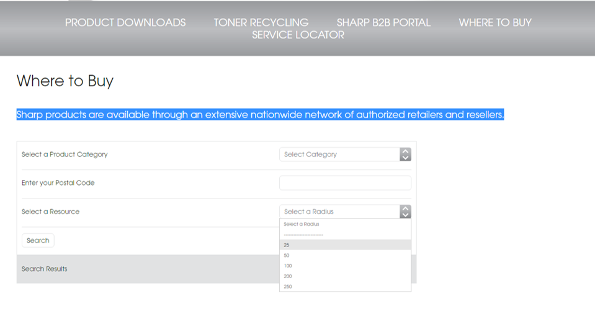
Task: Choose the 200 radius option
Action: click(x=345, y=276)
